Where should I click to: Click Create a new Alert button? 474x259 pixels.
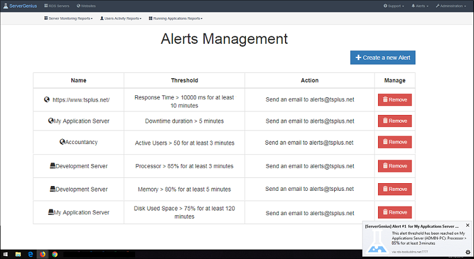(x=383, y=57)
